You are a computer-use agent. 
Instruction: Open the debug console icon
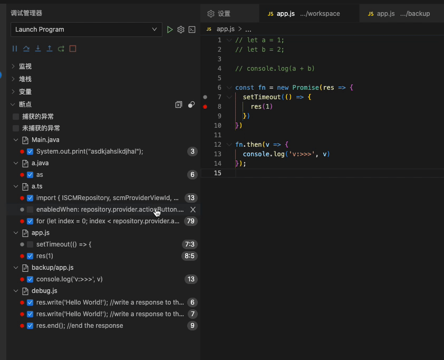(x=192, y=30)
